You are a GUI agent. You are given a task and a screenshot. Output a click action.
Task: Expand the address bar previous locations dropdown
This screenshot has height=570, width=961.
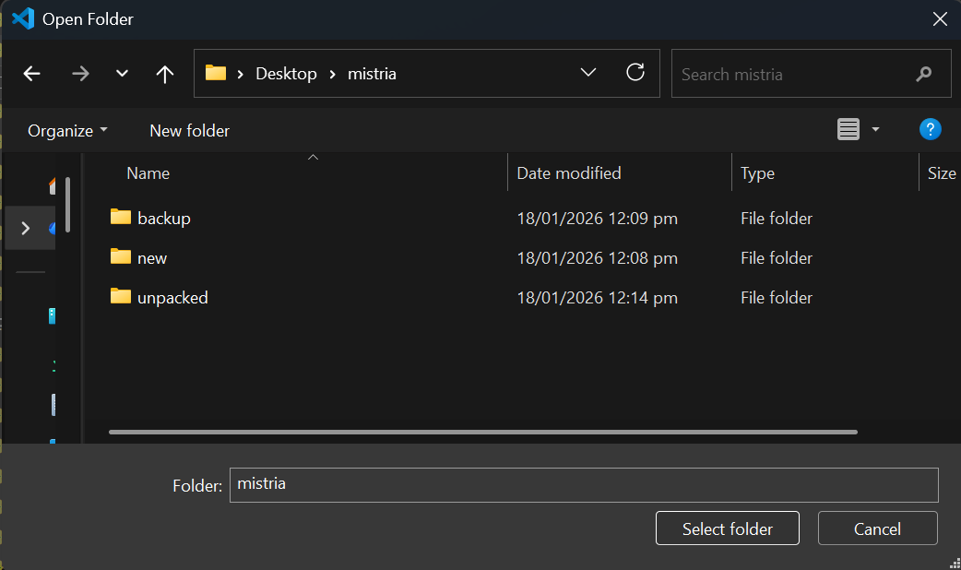588,73
